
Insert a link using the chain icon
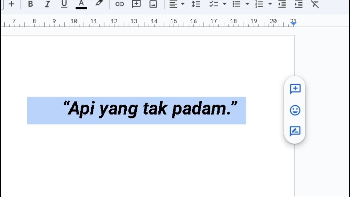point(119,4)
